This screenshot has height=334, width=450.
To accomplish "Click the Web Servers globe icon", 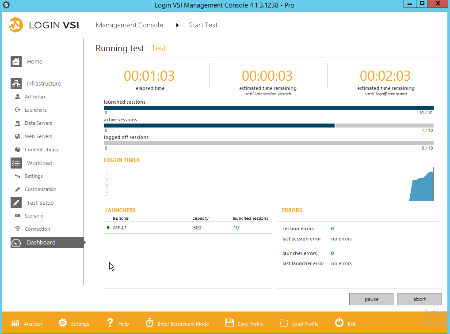I will 18,136.
